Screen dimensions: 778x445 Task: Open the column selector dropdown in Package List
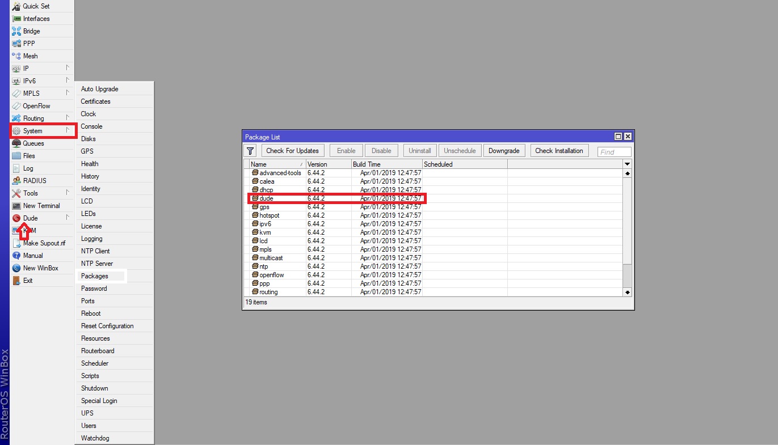627,164
